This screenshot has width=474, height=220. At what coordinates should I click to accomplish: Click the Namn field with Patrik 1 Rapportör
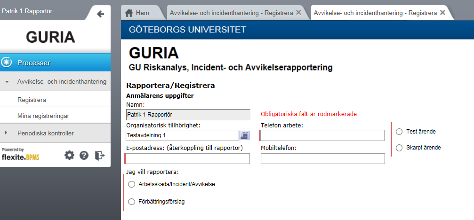(188, 115)
